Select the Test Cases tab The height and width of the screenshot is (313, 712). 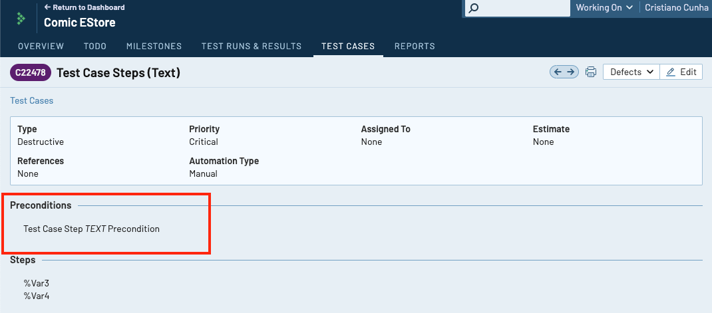(x=348, y=46)
